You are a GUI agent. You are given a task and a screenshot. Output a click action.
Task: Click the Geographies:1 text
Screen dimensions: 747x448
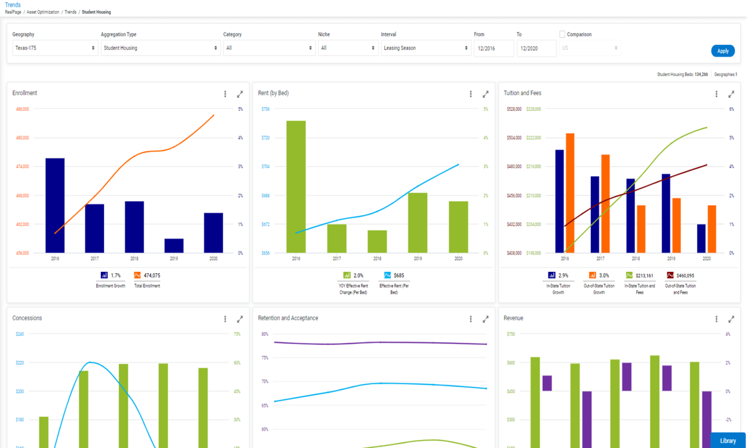[x=726, y=74]
